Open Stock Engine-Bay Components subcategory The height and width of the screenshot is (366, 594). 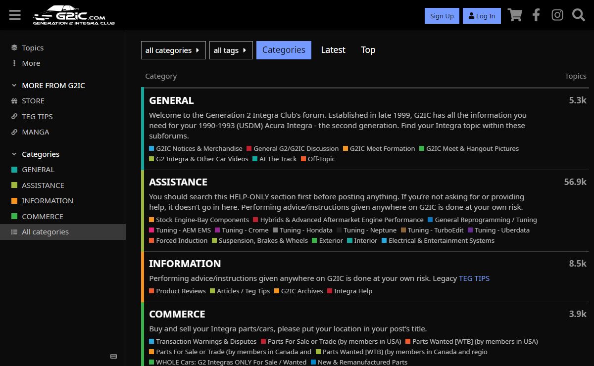pyautogui.click(x=199, y=220)
